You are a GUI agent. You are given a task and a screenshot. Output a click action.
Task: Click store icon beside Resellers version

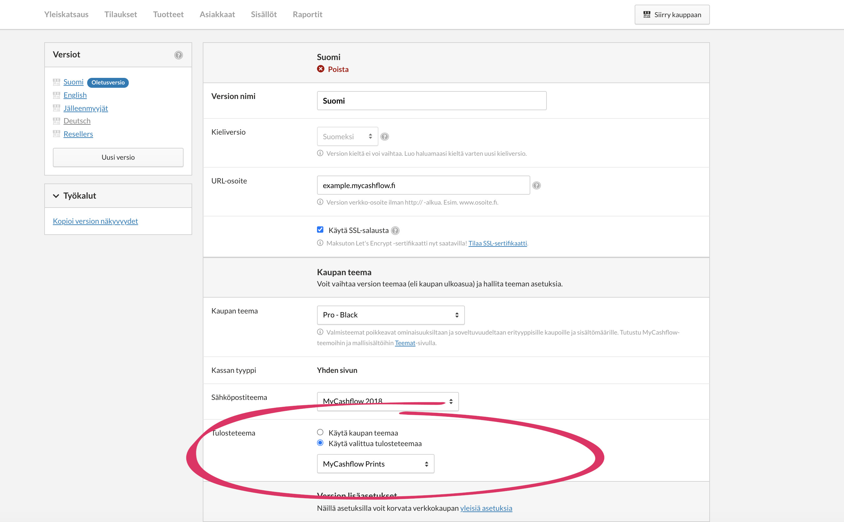point(56,134)
